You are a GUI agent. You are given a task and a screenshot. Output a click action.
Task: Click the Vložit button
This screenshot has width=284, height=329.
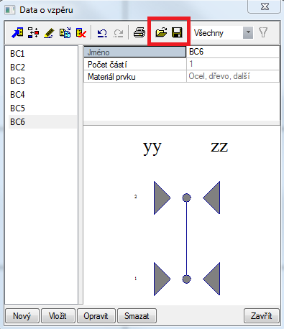(x=58, y=316)
